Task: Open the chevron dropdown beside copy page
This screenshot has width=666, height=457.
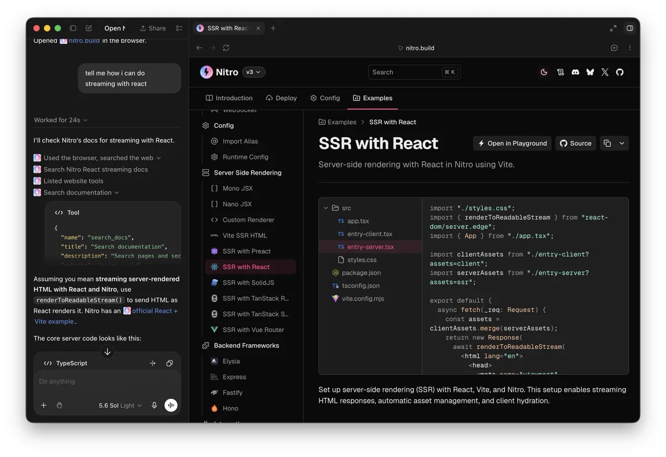Action: 622,143
